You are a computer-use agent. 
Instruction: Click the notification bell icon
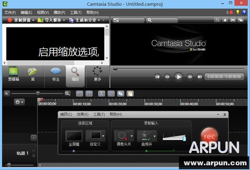[231, 12]
